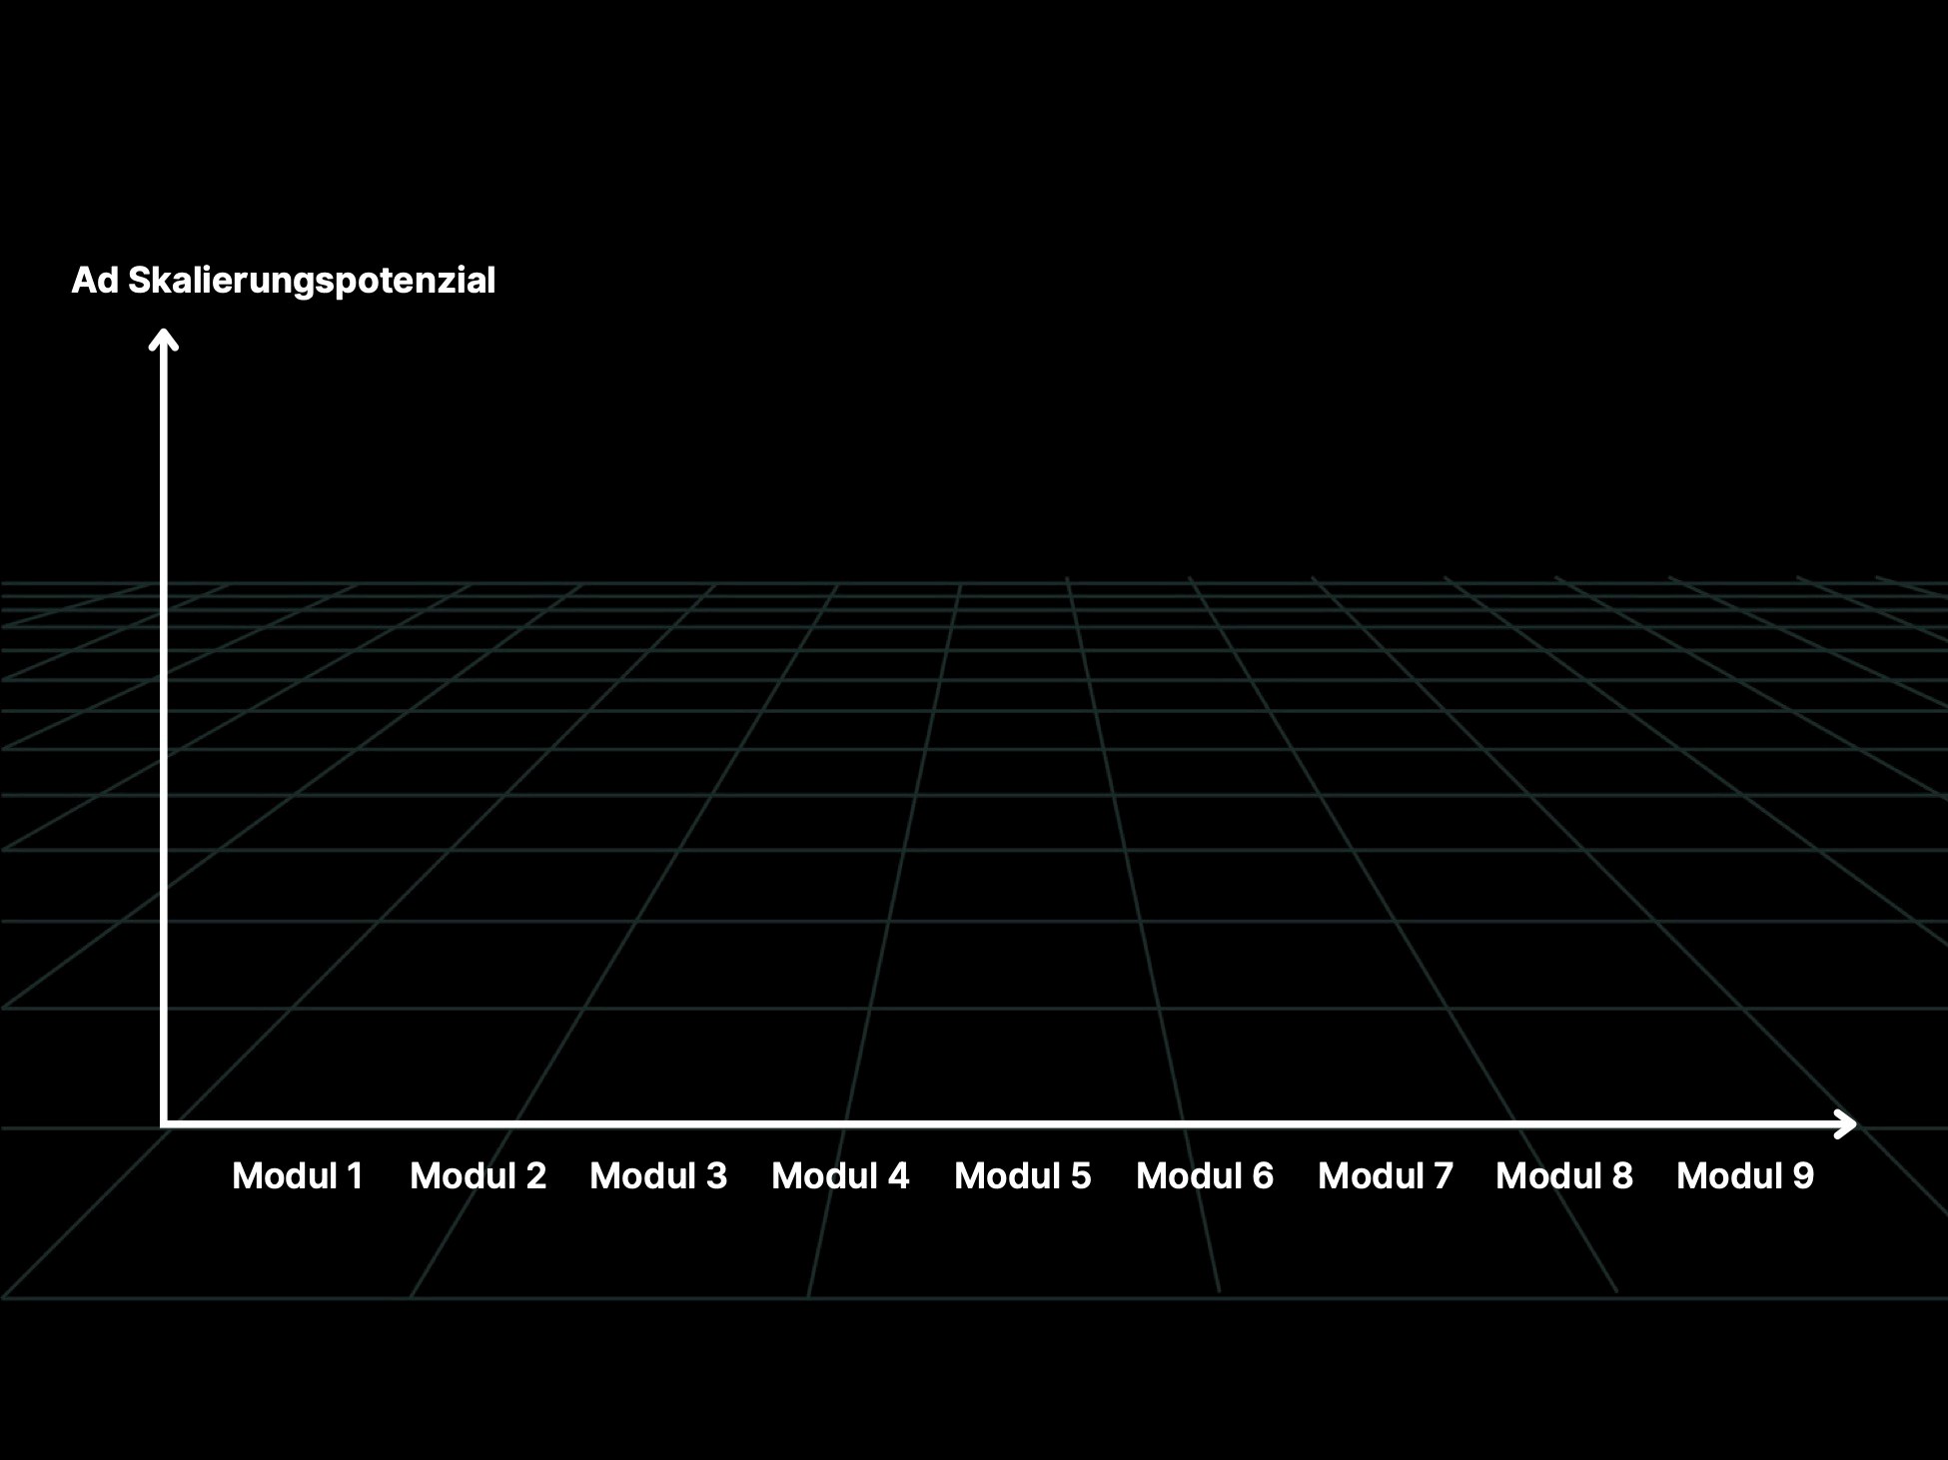Pick the Modul 4 axis label
Viewport: 1948px width, 1460px height.
pos(840,1176)
